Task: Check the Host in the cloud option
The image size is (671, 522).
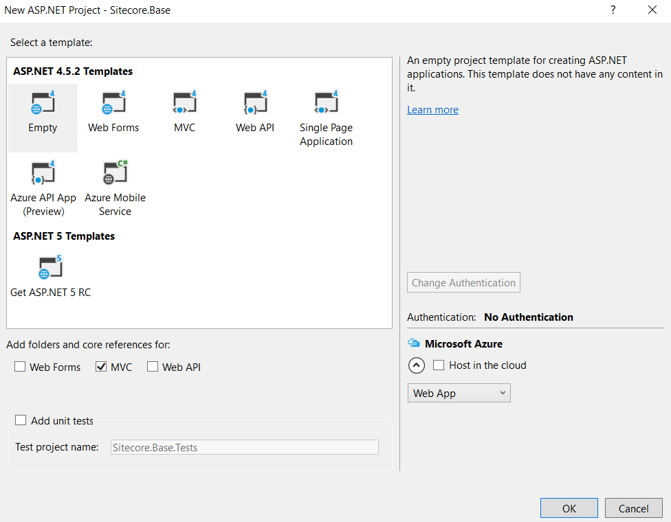Action: 439,365
